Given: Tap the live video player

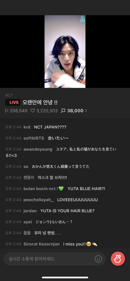Looking at the screenshot, I should (x=65, y=51).
